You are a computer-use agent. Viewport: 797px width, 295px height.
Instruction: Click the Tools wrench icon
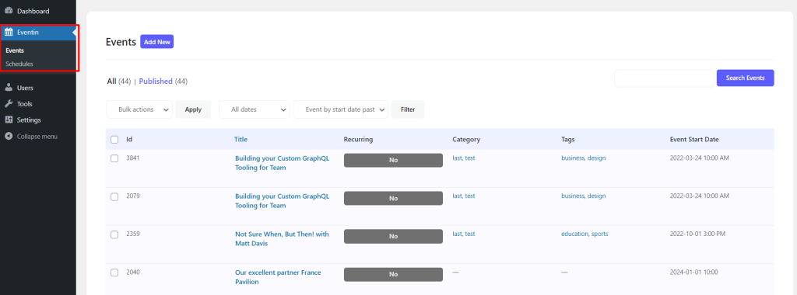tap(9, 104)
